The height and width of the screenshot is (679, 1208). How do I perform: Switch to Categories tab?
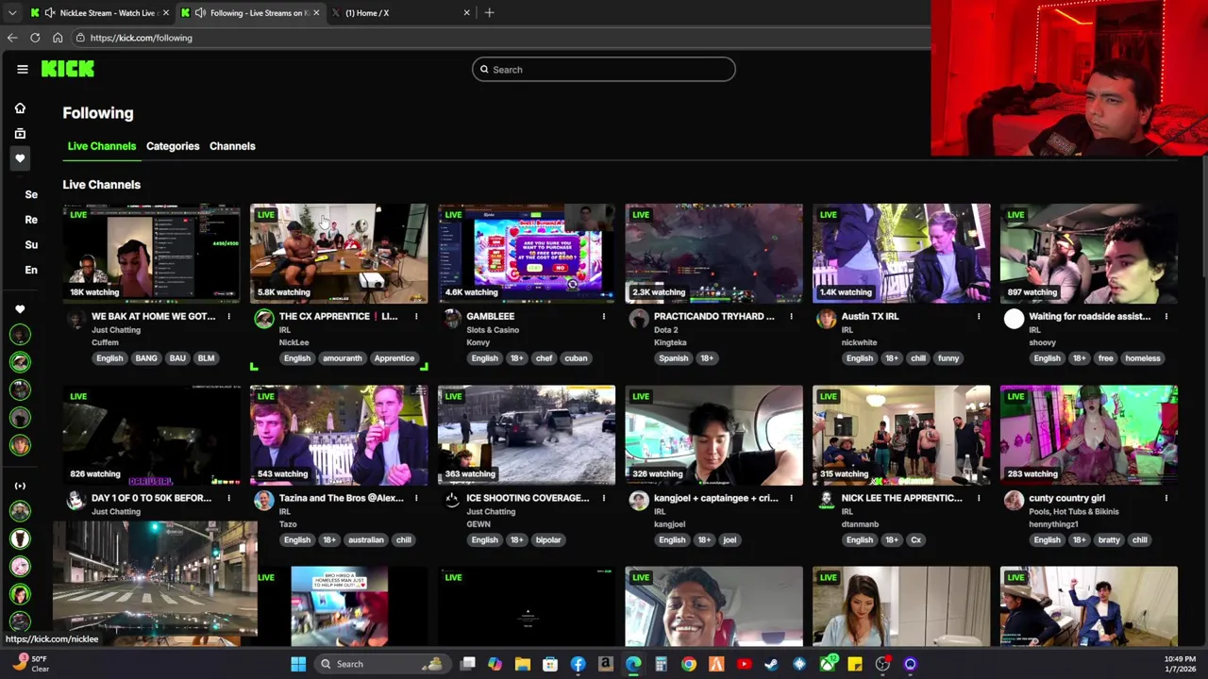click(173, 146)
